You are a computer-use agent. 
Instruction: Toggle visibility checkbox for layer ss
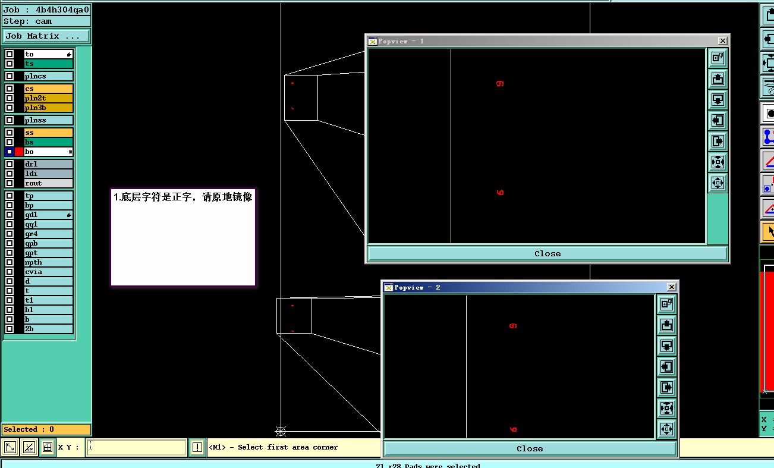(10, 133)
